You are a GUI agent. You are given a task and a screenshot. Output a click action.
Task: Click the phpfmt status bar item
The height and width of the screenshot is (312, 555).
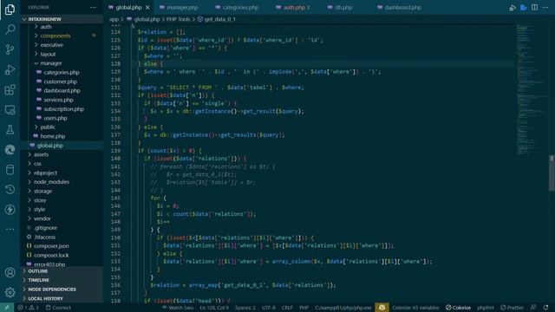pyautogui.click(x=486, y=308)
